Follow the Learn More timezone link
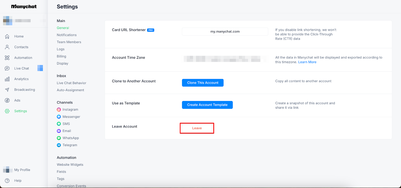Screen dimensions: 401x188 [307, 62]
